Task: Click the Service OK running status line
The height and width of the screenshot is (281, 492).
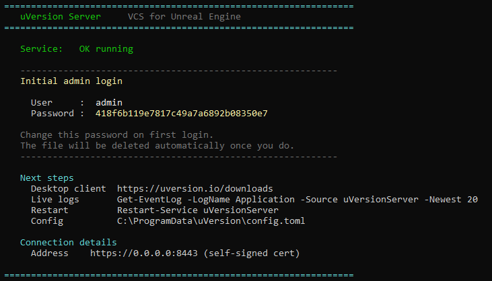Action: click(x=77, y=49)
